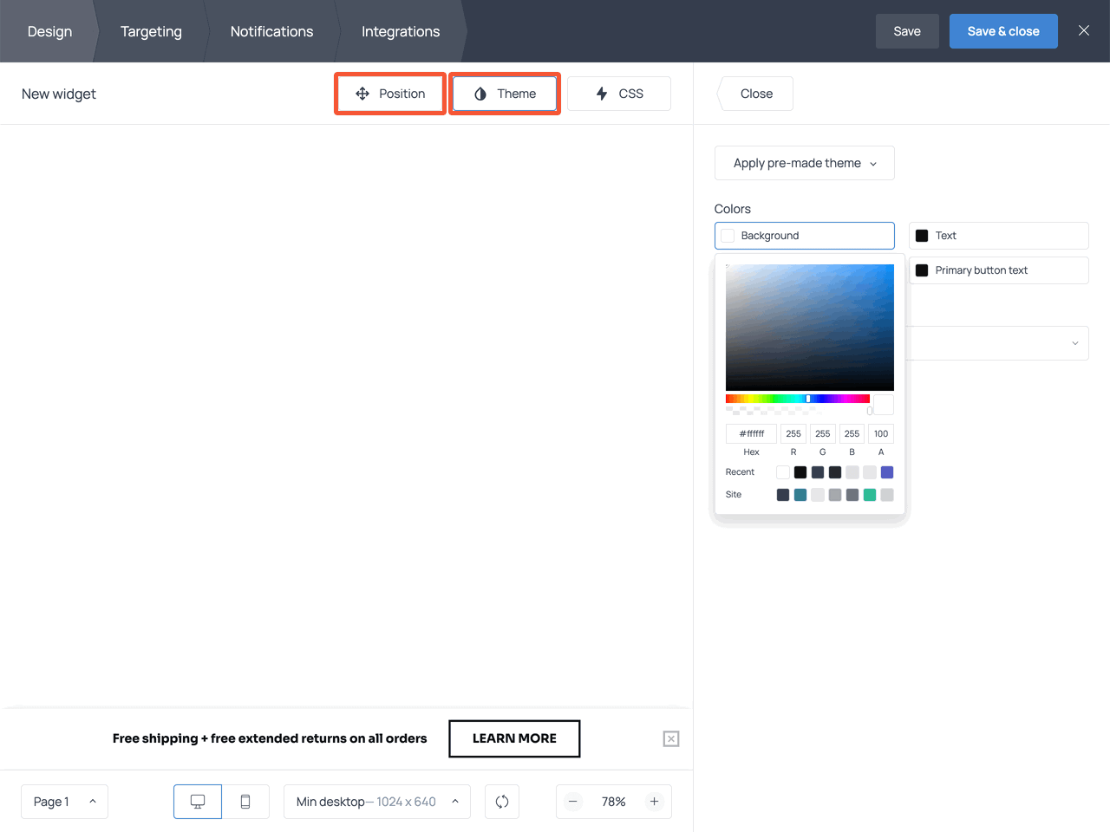Click the LEARN MORE banner button
The width and height of the screenshot is (1110, 832).
pyautogui.click(x=513, y=738)
